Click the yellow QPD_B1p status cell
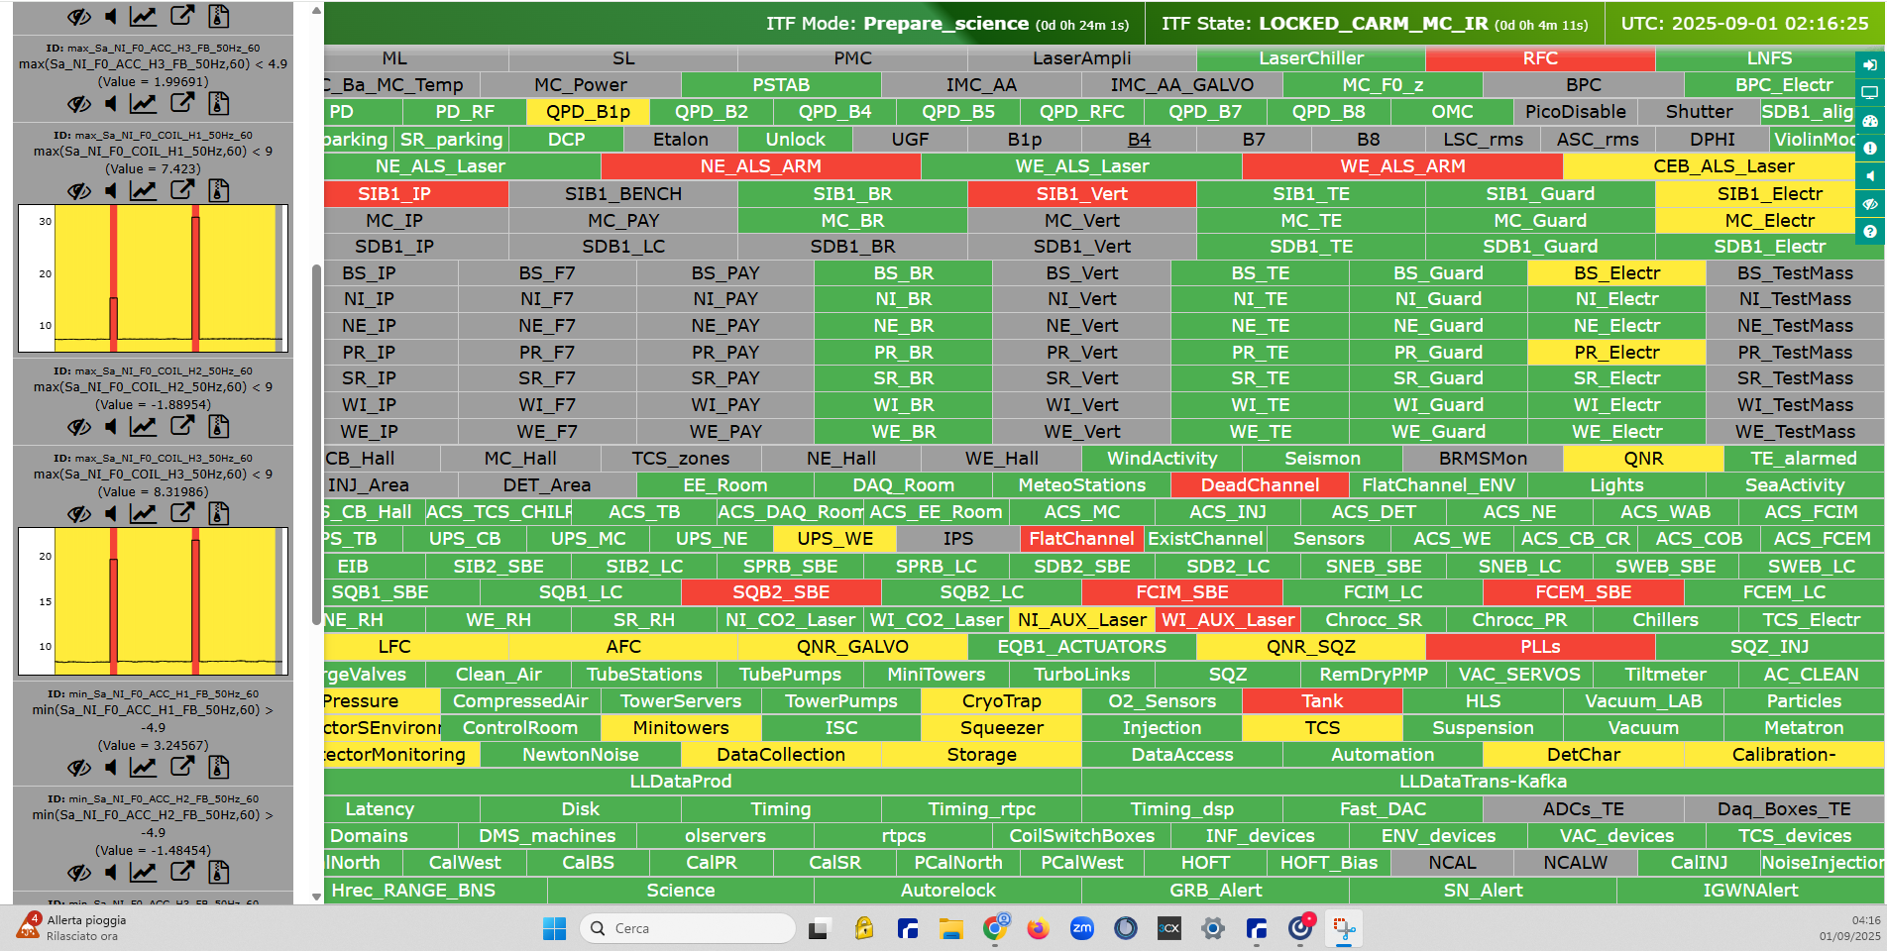The width and height of the screenshot is (1887, 951). pos(588,112)
